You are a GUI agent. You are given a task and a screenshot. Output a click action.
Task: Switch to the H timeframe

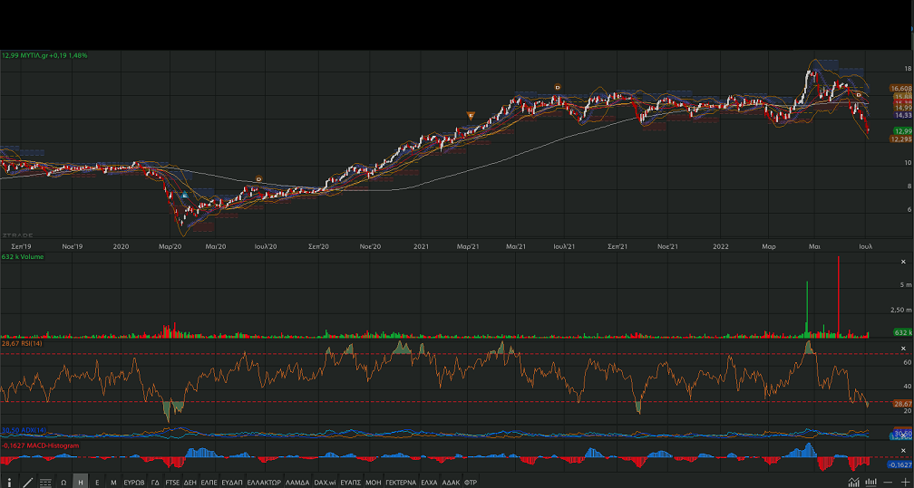coord(81,483)
